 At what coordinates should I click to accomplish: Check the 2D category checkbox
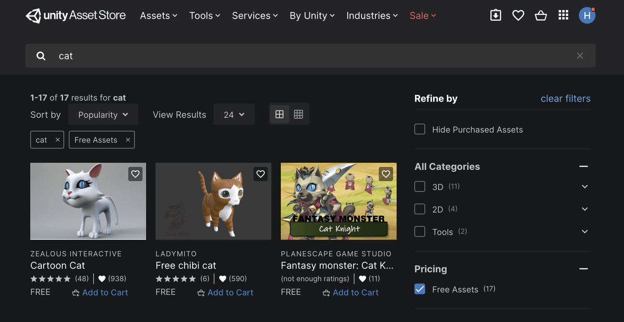pos(420,209)
